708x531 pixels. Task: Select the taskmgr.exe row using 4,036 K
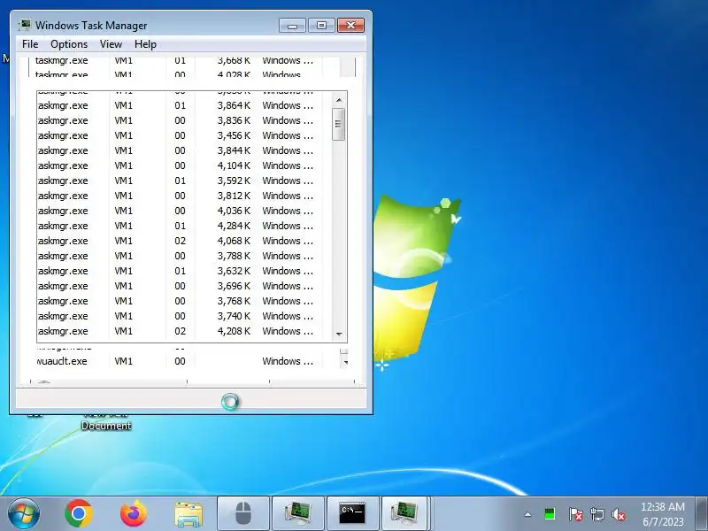click(184, 211)
